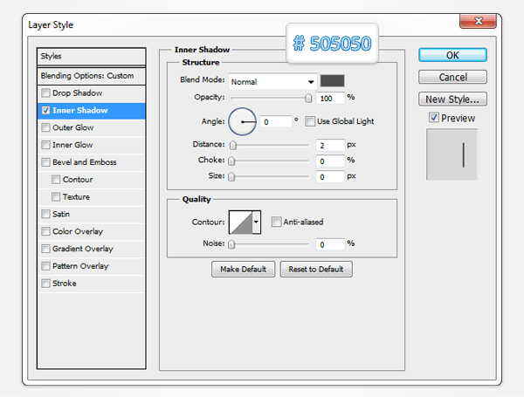Click the Angle dial control

coord(242,121)
